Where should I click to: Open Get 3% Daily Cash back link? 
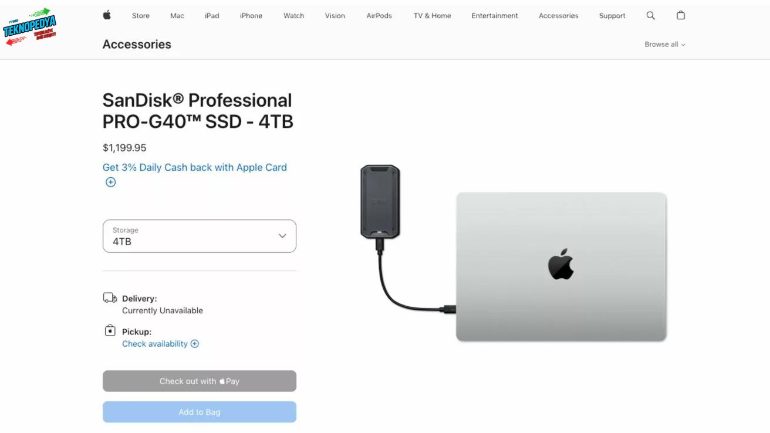(x=195, y=167)
